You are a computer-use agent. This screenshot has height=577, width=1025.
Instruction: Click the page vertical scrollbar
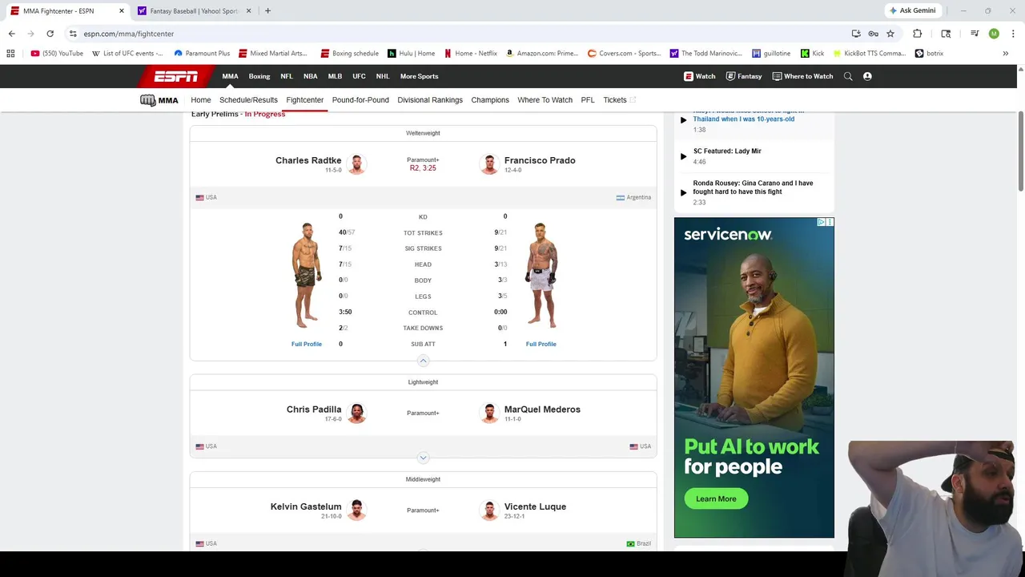1021,152
